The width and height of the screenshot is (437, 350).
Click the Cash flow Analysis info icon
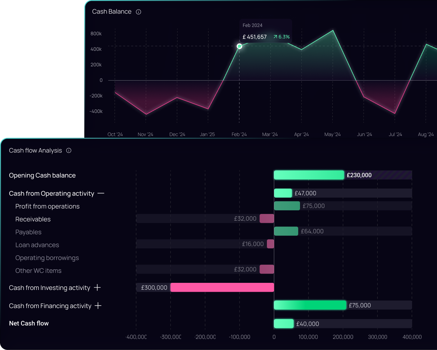69,150
